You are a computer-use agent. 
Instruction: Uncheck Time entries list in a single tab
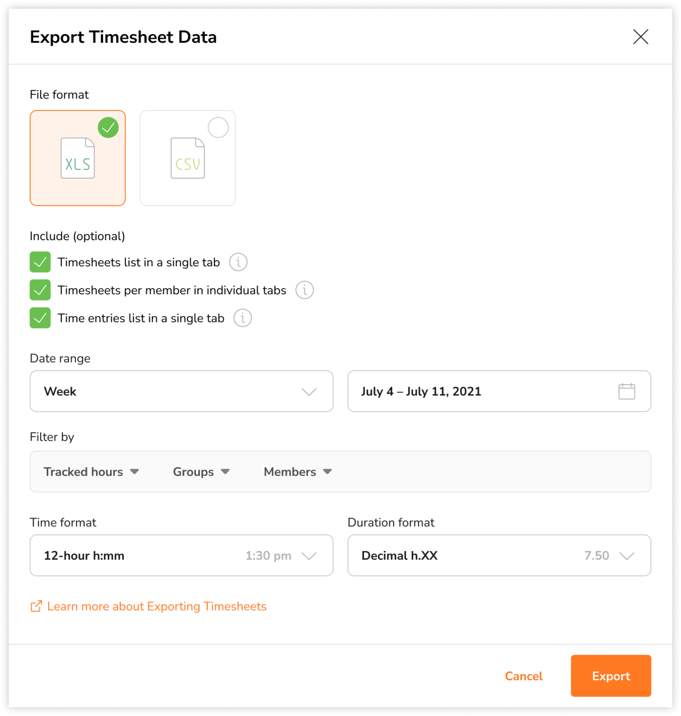(40, 318)
